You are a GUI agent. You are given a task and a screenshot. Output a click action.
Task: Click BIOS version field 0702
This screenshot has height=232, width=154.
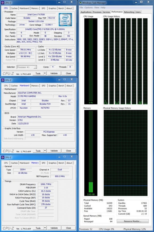point(45,120)
